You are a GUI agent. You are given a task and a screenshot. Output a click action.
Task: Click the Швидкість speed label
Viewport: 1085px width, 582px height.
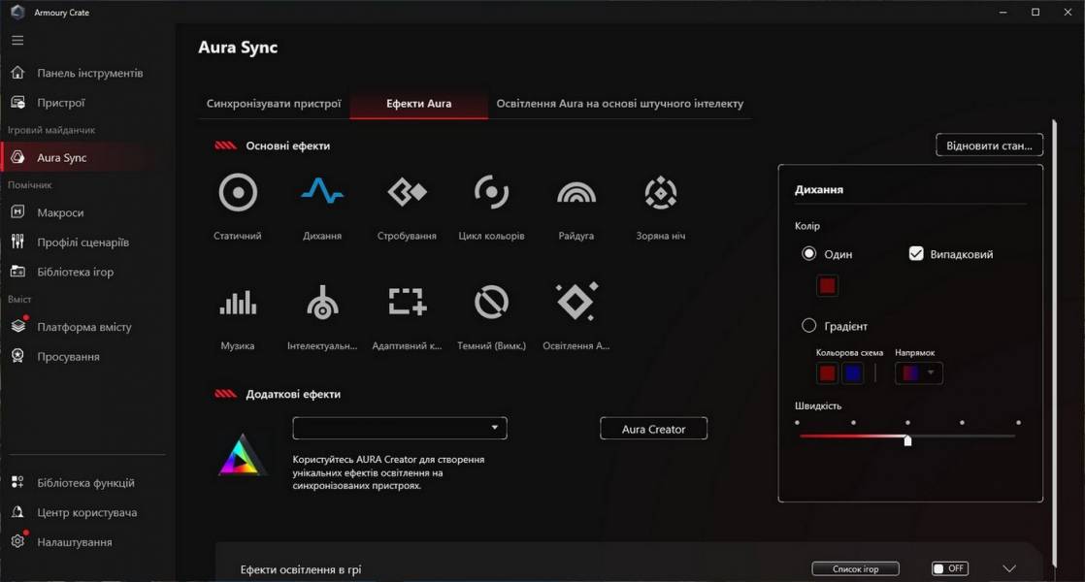[818, 405]
